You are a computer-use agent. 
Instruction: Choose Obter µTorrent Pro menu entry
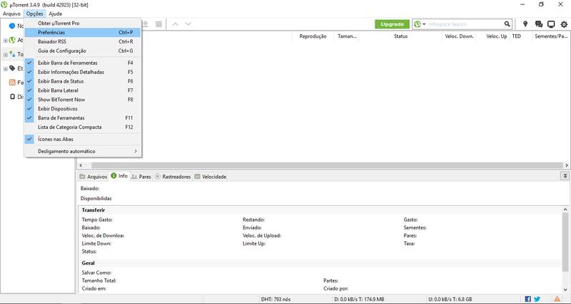click(x=83, y=23)
